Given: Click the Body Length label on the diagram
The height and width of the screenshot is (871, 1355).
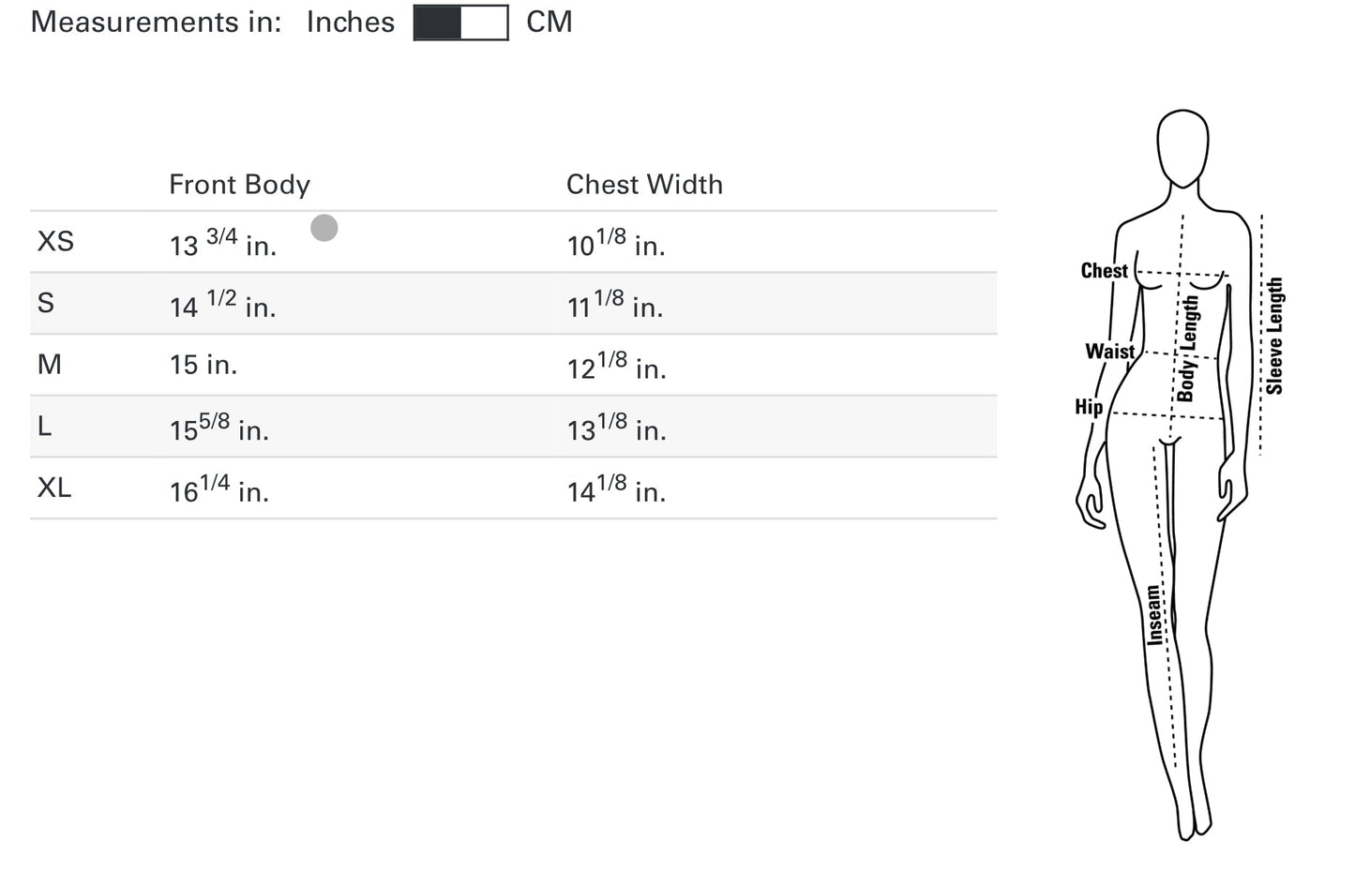Looking at the screenshot, I should [x=1188, y=348].
